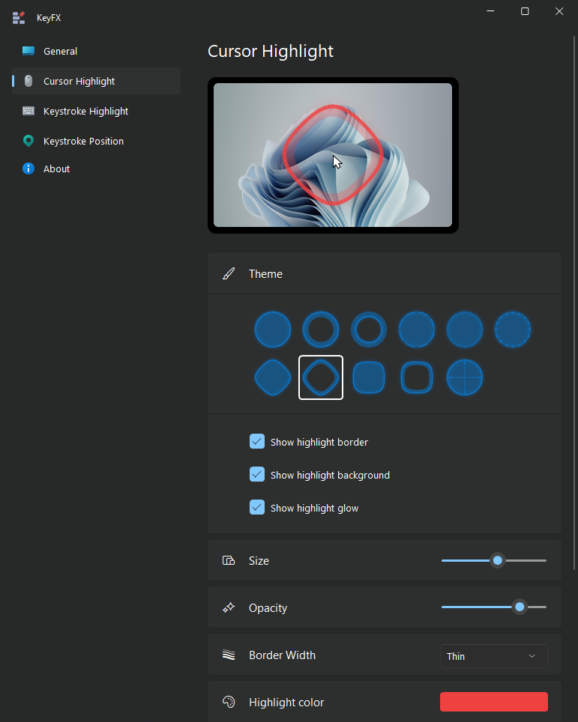Click the cursor highlight preview image
This screenshot has width=578, height=722.
pos(333,155)
